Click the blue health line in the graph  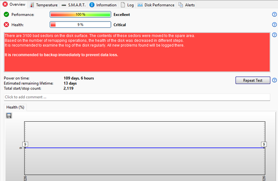145,148
